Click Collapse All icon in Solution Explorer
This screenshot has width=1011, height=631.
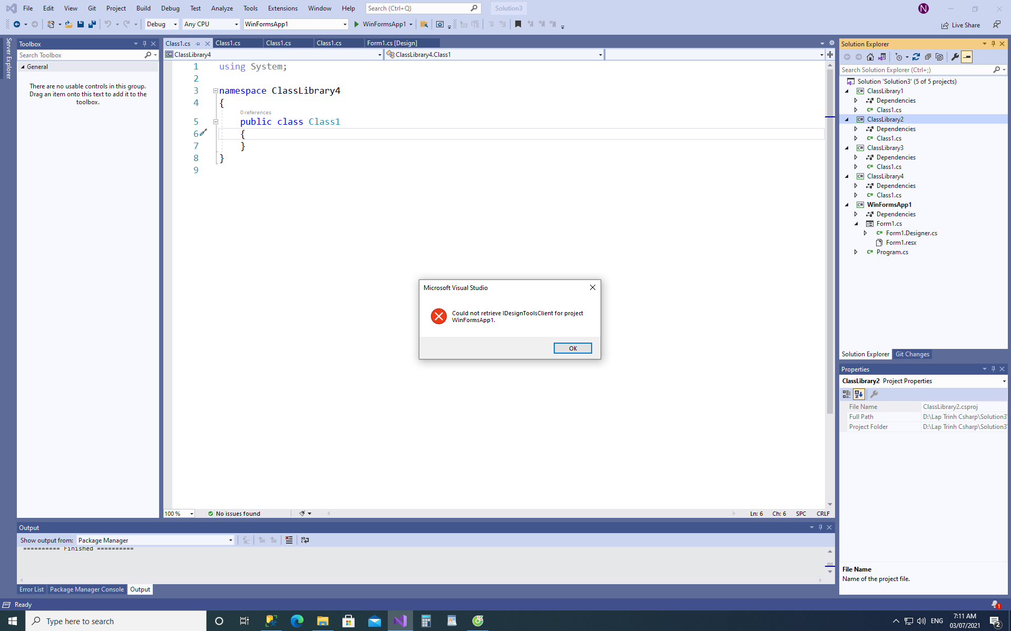928,57
